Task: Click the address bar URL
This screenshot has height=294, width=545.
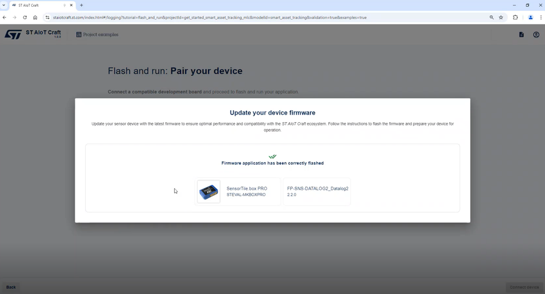Action: [210, 17]
